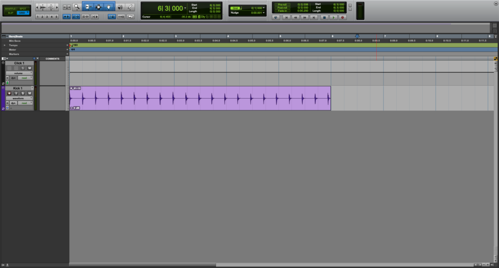Viewport: 499px width, 268px height.
Task: Toggle Mirrored MIDI Editing button
Action: (121, 17)
